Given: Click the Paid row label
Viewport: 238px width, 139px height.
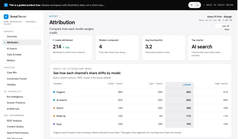Looking at the screenshot, I should coord(59,124).
